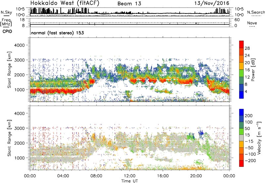Image resolution: width=265 pixels, height=183 pixels.
Task: Select the 'Freq. [MHz]' axis label
Action: coord(6,22)
